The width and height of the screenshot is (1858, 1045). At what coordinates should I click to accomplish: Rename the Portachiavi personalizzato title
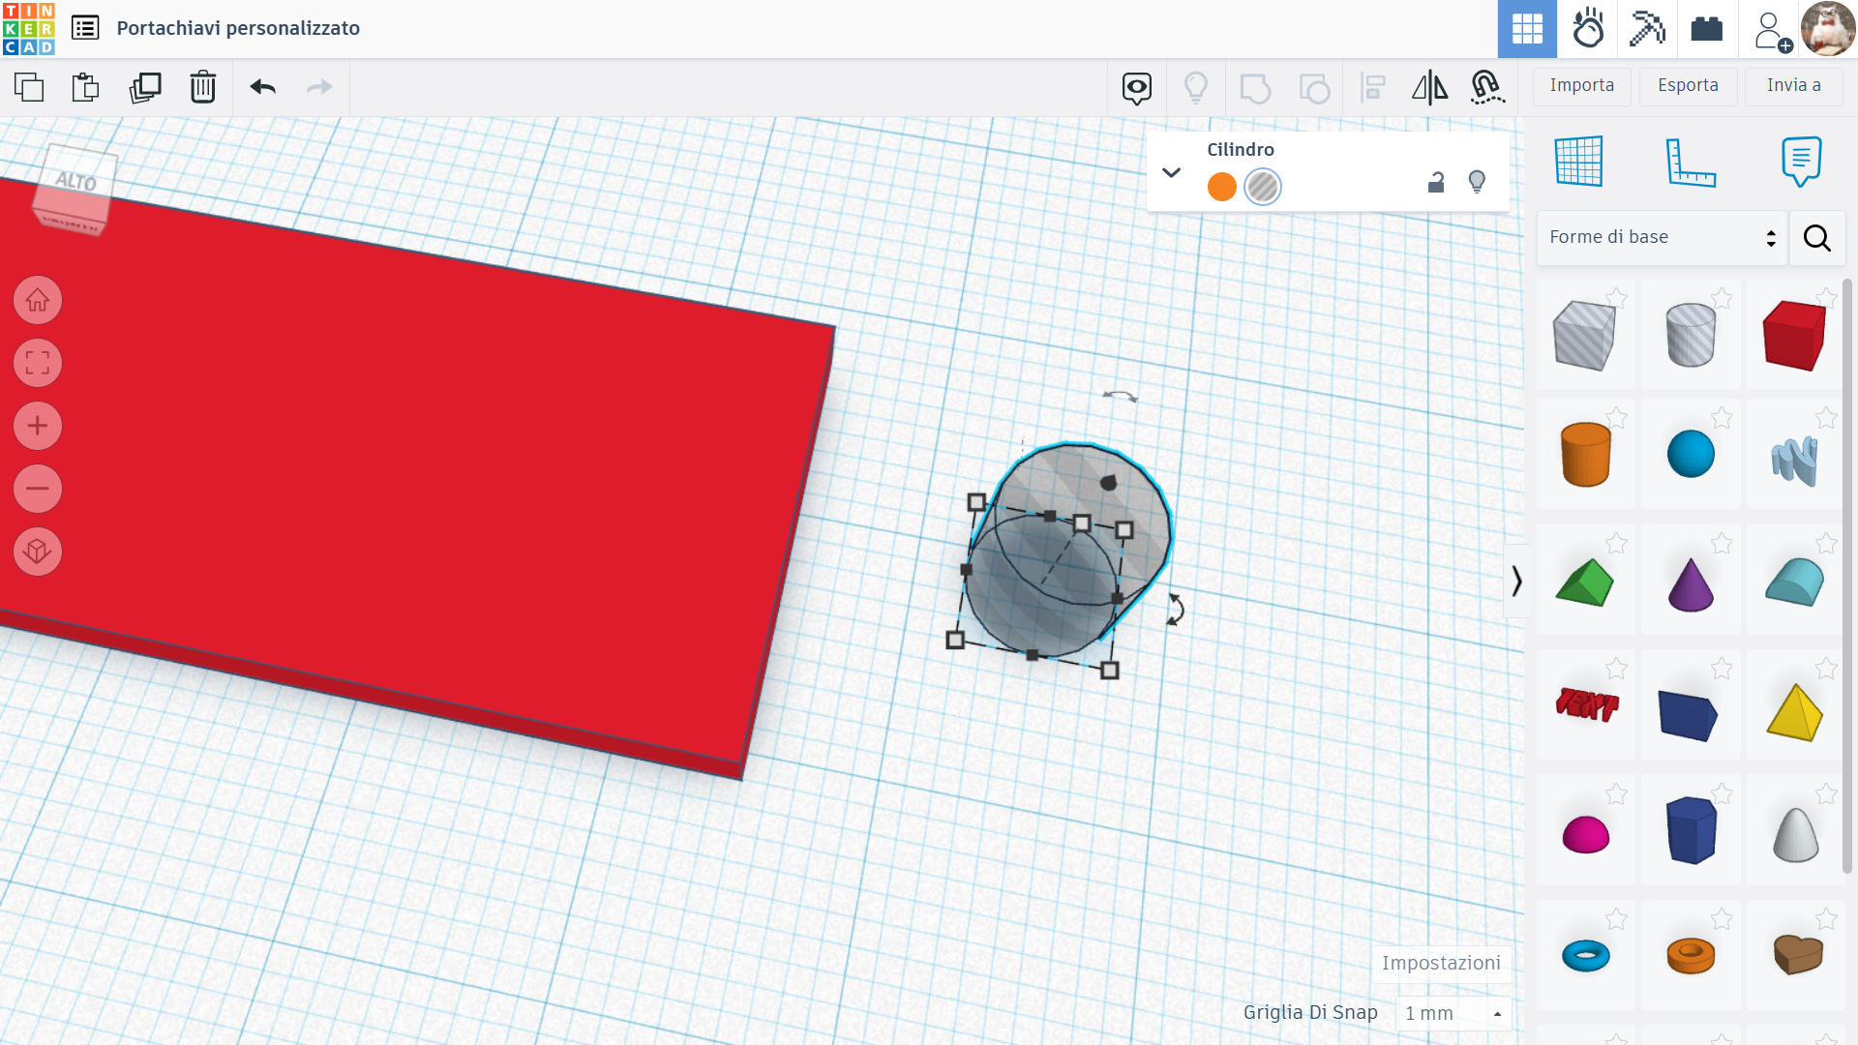tap(238, 28)
